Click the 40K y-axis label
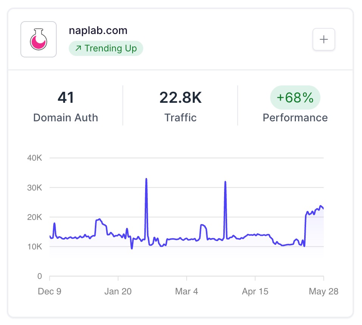This screenshot has width=362, height=325. (35, 158)
